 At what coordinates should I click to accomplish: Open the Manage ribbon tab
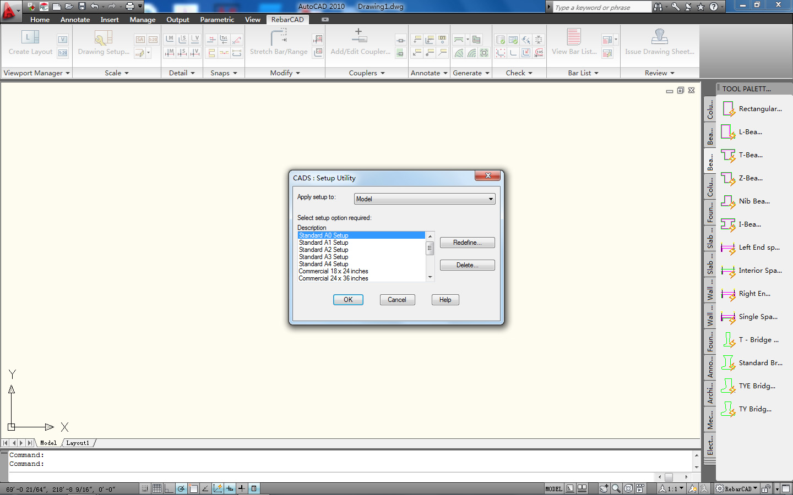[143, 19]
